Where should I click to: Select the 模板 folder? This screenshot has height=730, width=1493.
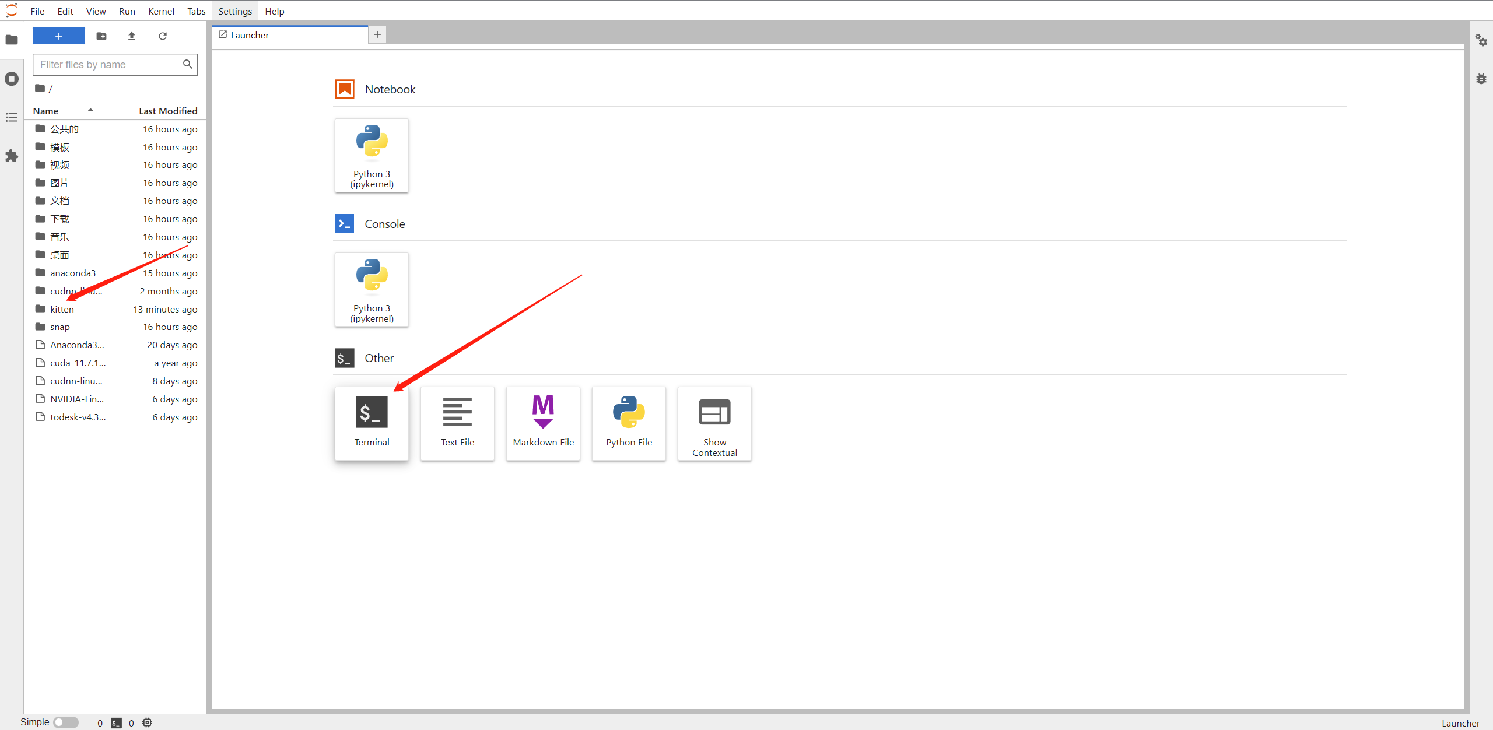point(115,147)
